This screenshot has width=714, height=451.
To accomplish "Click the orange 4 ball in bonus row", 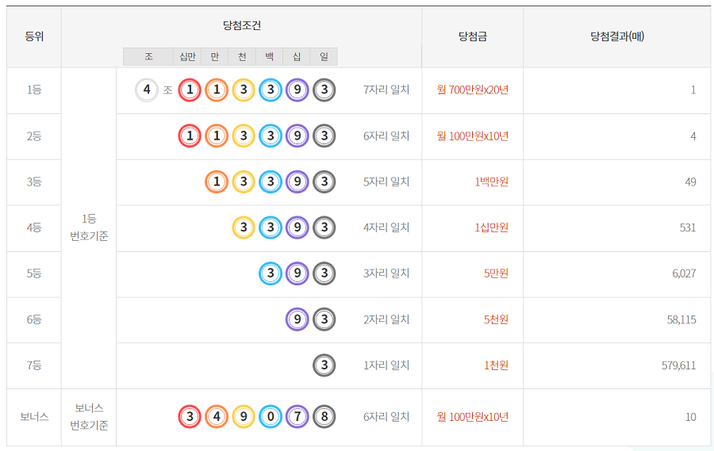I will click(217, 417).
